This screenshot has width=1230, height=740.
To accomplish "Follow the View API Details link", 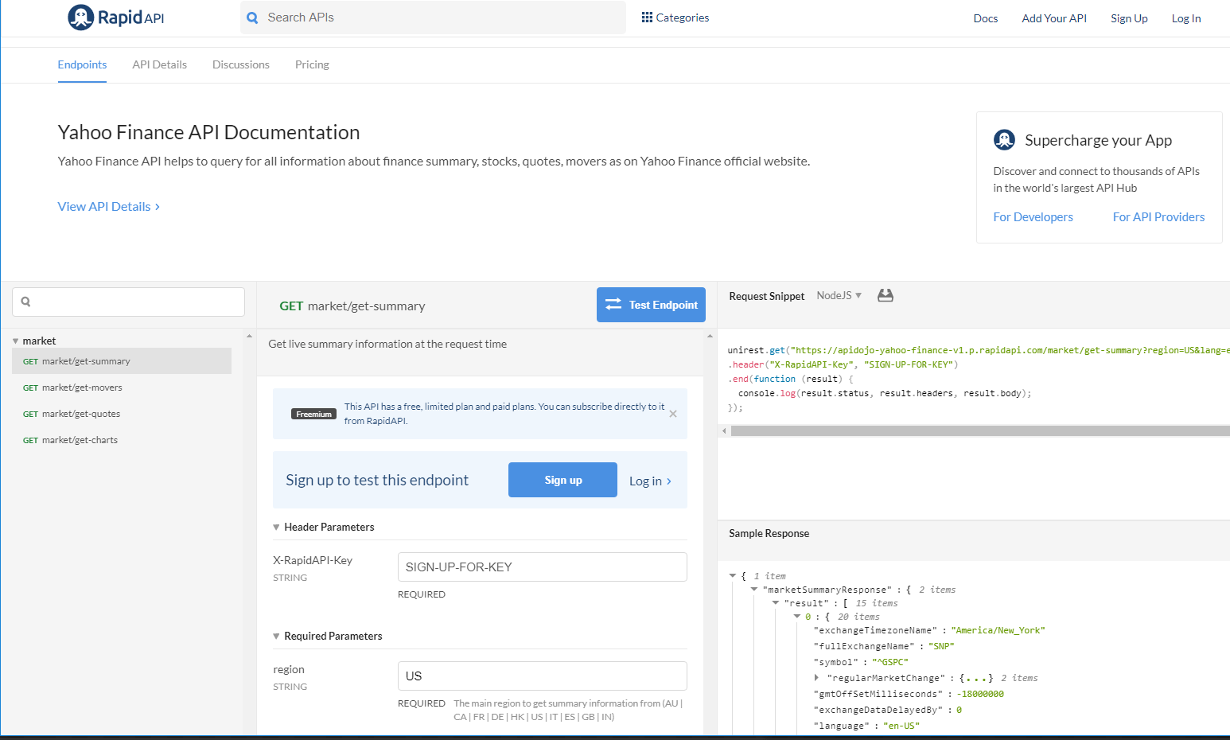I will (x=109, y=206).
